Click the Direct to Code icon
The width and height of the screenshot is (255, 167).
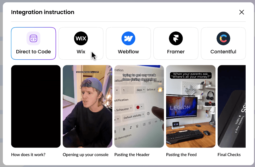point(33,38)
